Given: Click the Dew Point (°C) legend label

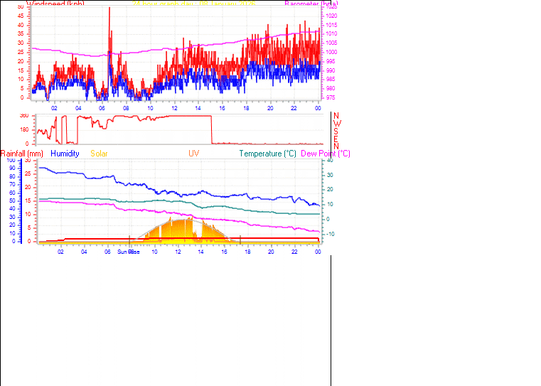Looking at the screenshot, I should [326, 154].
